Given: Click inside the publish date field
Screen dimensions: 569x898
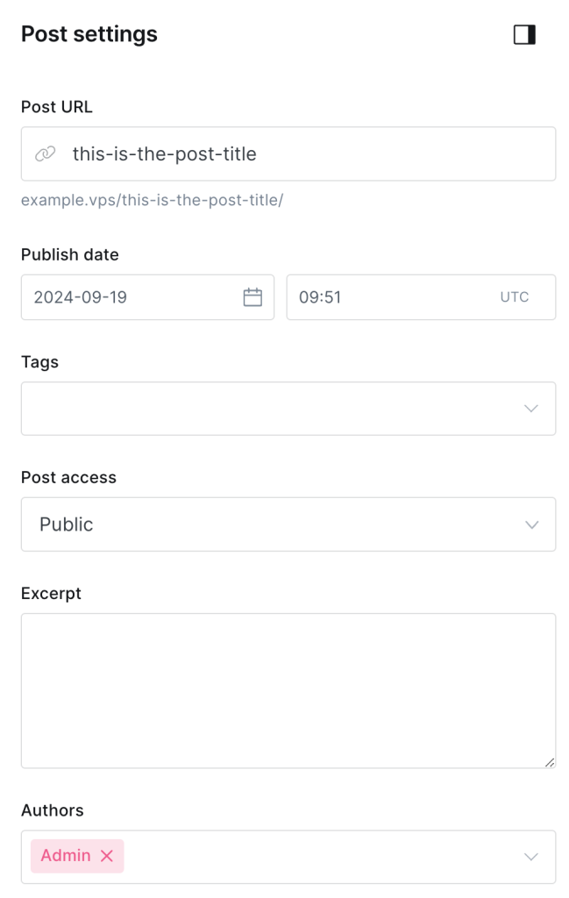Looking at the screenshot, I should tap(132, 296).
